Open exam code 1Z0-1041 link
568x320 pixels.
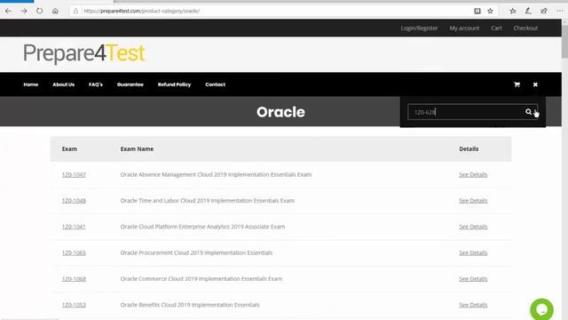pyautogui.click(x=74, y=227)
